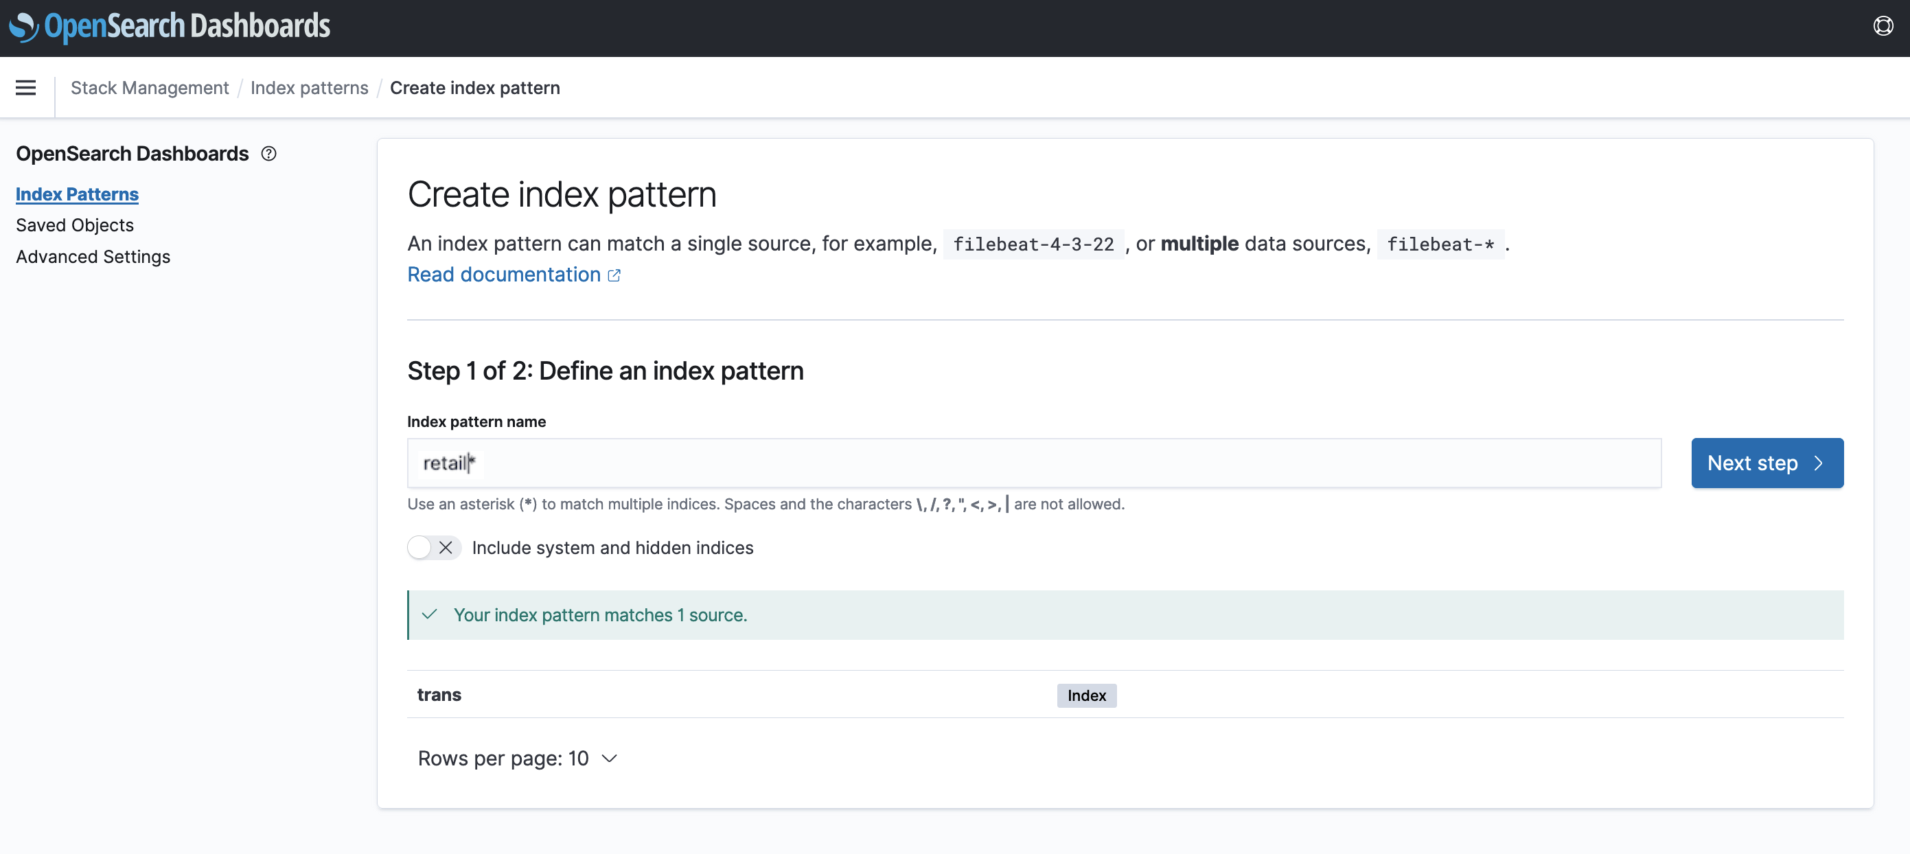Open the Read documentation link

pyautogui.click(x=503, y=275)
